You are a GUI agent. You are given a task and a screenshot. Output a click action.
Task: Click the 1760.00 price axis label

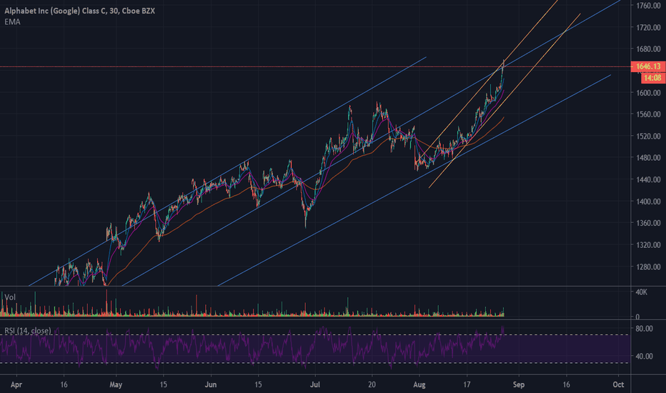tap(648, 6)
